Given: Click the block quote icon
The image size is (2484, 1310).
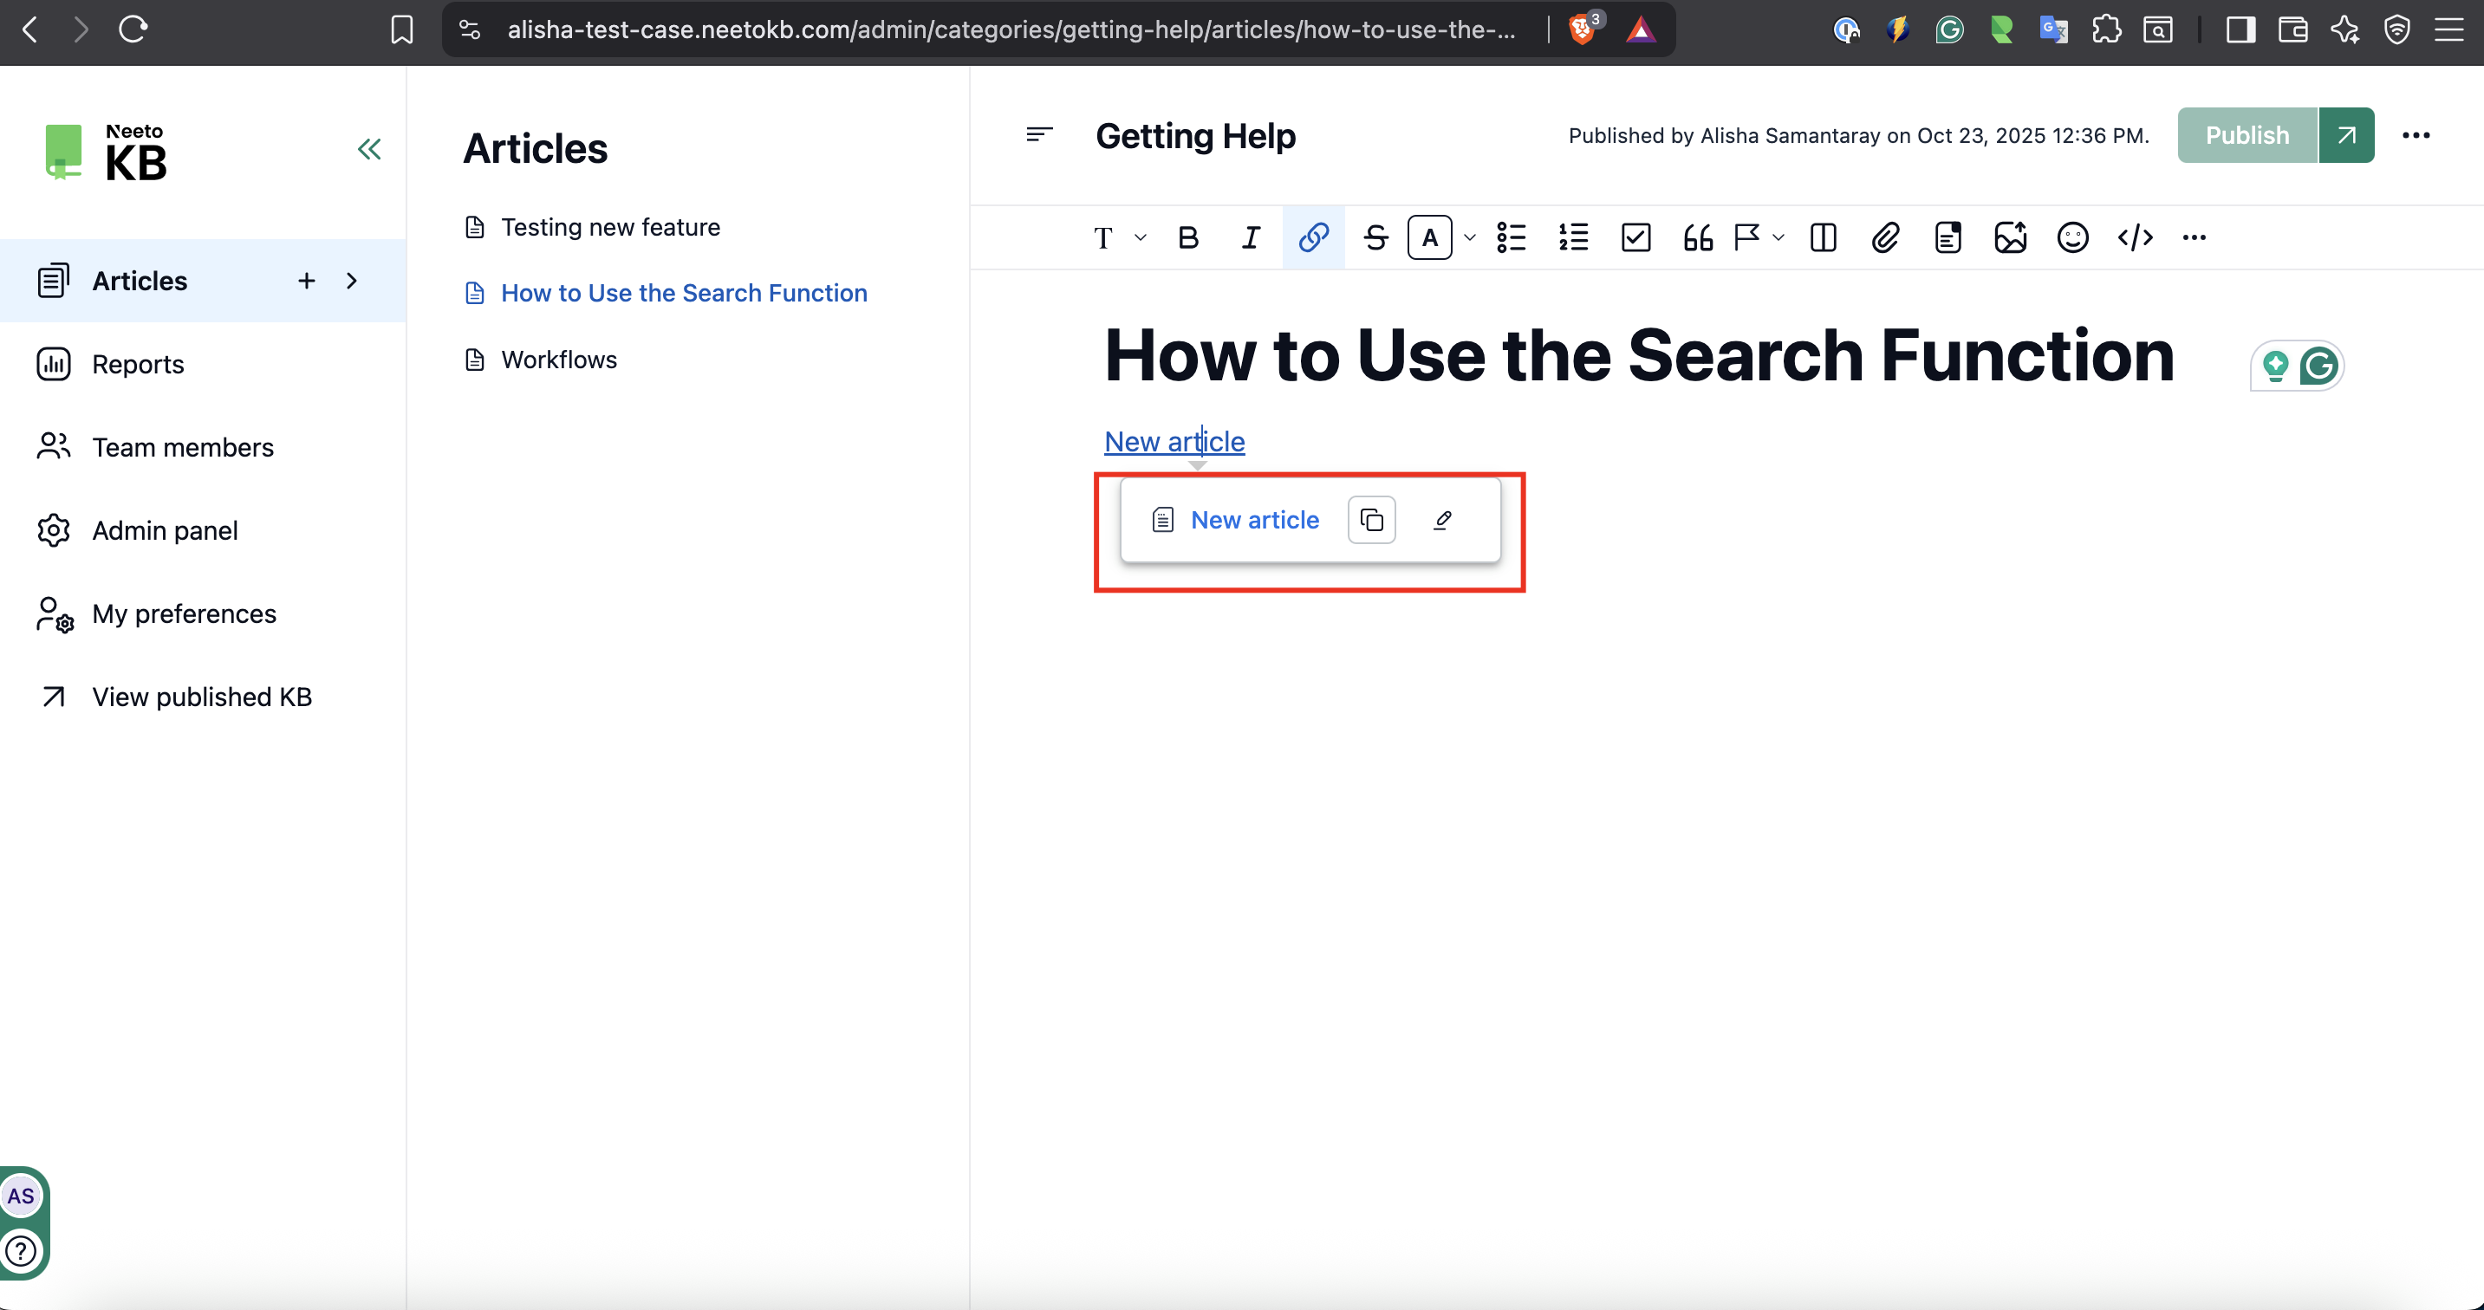Looking at the screenshot, I should tap(1698, 237).
